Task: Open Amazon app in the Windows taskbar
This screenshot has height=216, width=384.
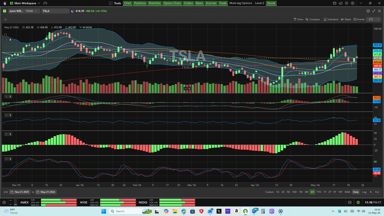Action: pos(236,211)
